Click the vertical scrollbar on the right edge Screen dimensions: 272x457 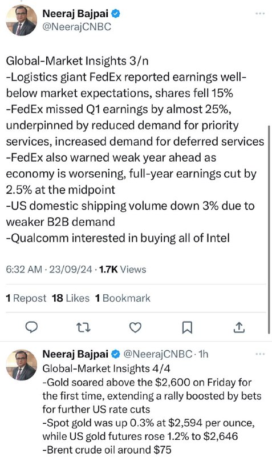(x=269, y=230)
